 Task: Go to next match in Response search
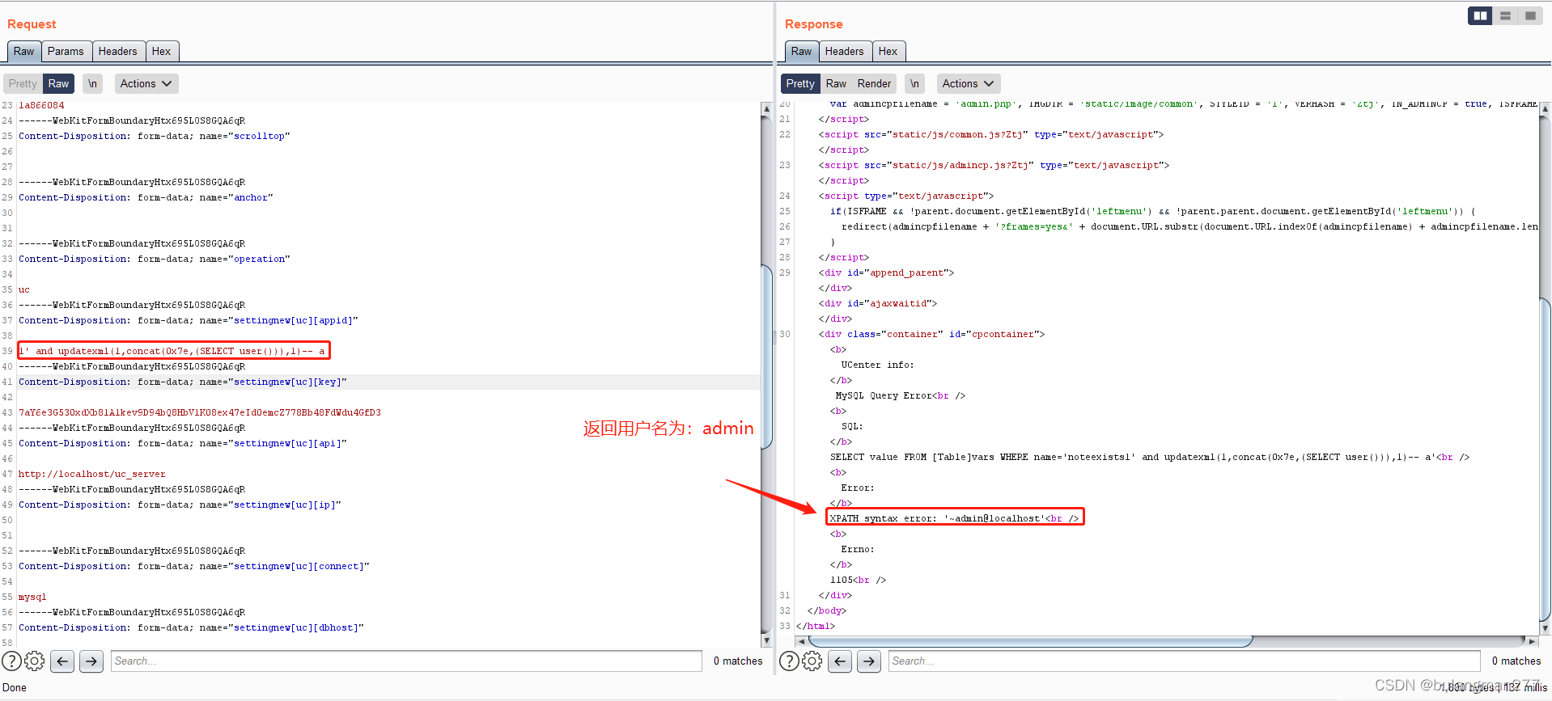(869, 661)
